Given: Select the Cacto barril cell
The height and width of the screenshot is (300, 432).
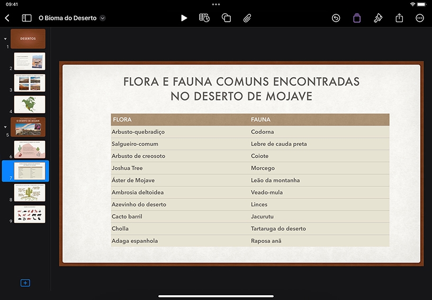Looking at the screenshot, I should click(x=181, y=216).
